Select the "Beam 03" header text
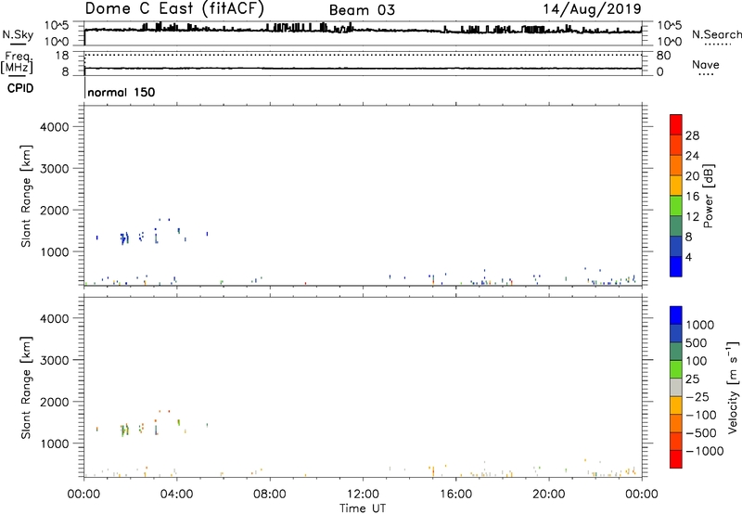 [x=362, y=10]
